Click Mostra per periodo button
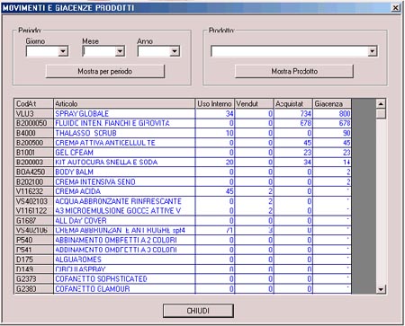This screenshot has height=326, width=405. 105,72
